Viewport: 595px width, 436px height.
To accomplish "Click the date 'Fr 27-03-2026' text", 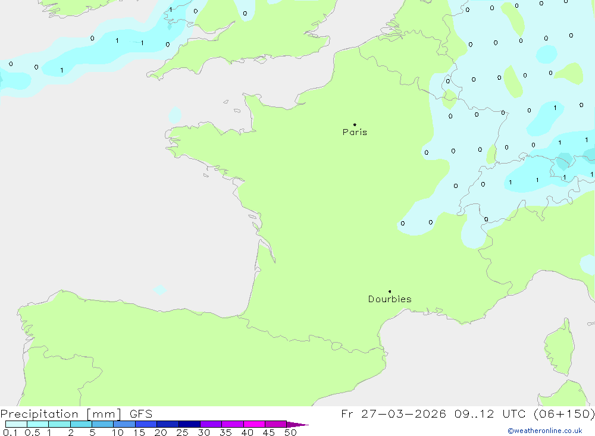I will click(393, 414).
